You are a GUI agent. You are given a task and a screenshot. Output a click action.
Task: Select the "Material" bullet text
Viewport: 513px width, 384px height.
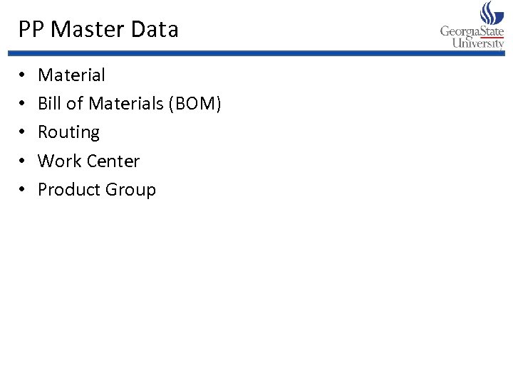(x=71, y=75)
